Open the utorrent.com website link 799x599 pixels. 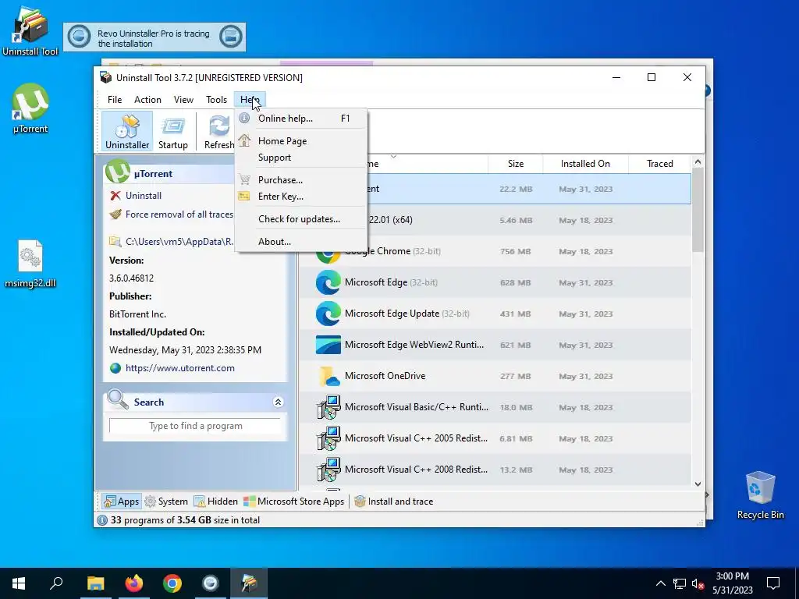(x=180, y=368)
